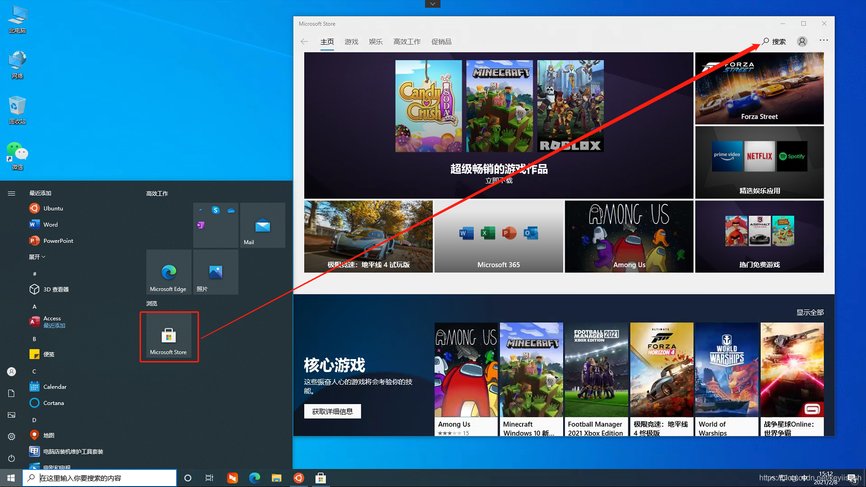Screen dimensions: 866x487
Task: Click the Windows Start button
Action: point(11,478)
